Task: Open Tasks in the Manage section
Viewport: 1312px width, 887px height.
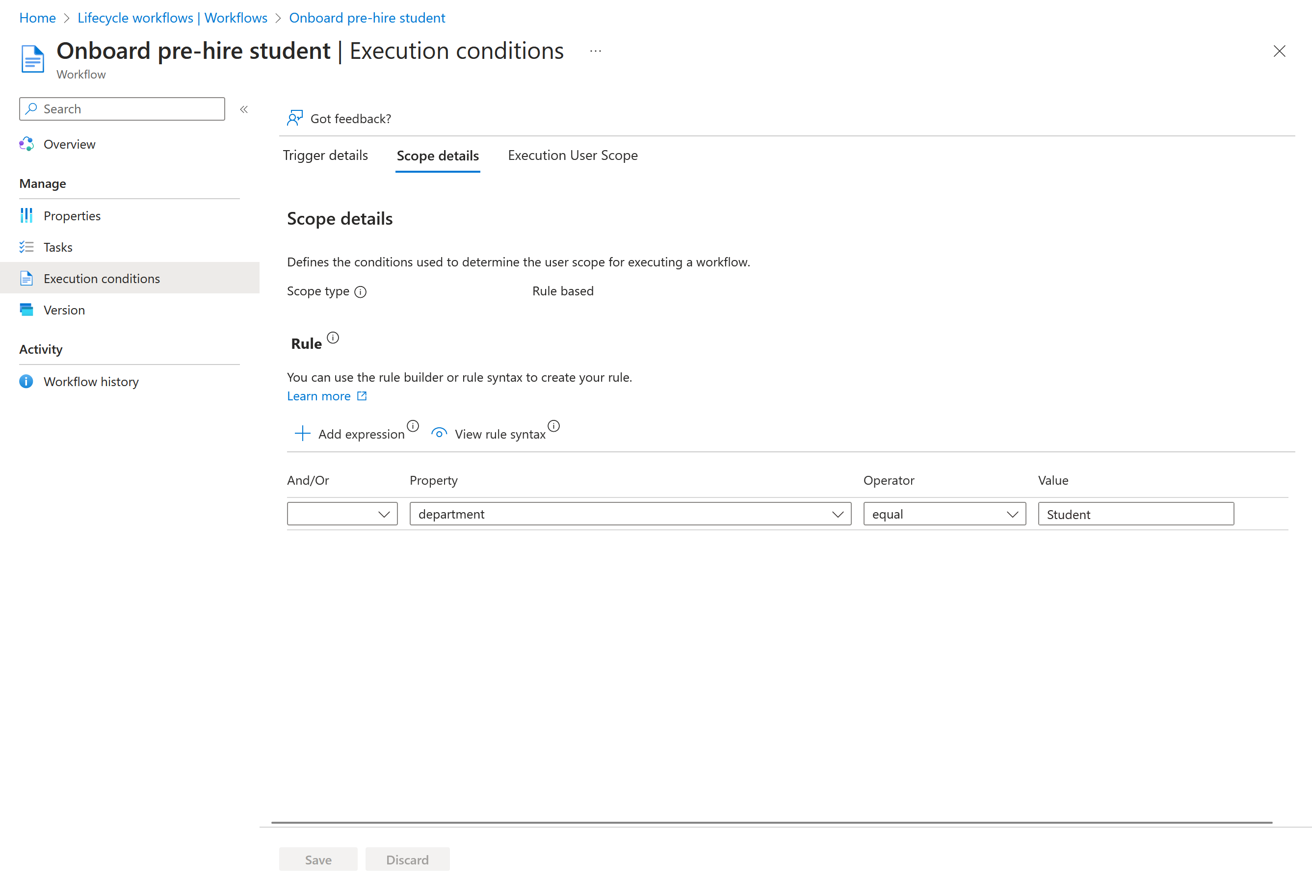Action: 57,247
